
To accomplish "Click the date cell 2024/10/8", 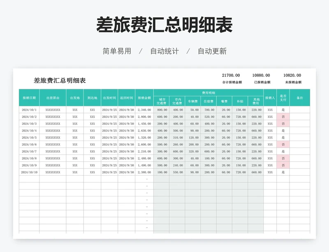I will click(29, 158).
